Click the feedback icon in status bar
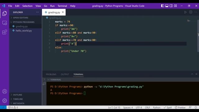199x112 pixels. pyautogui.click(x=190, y=107)
